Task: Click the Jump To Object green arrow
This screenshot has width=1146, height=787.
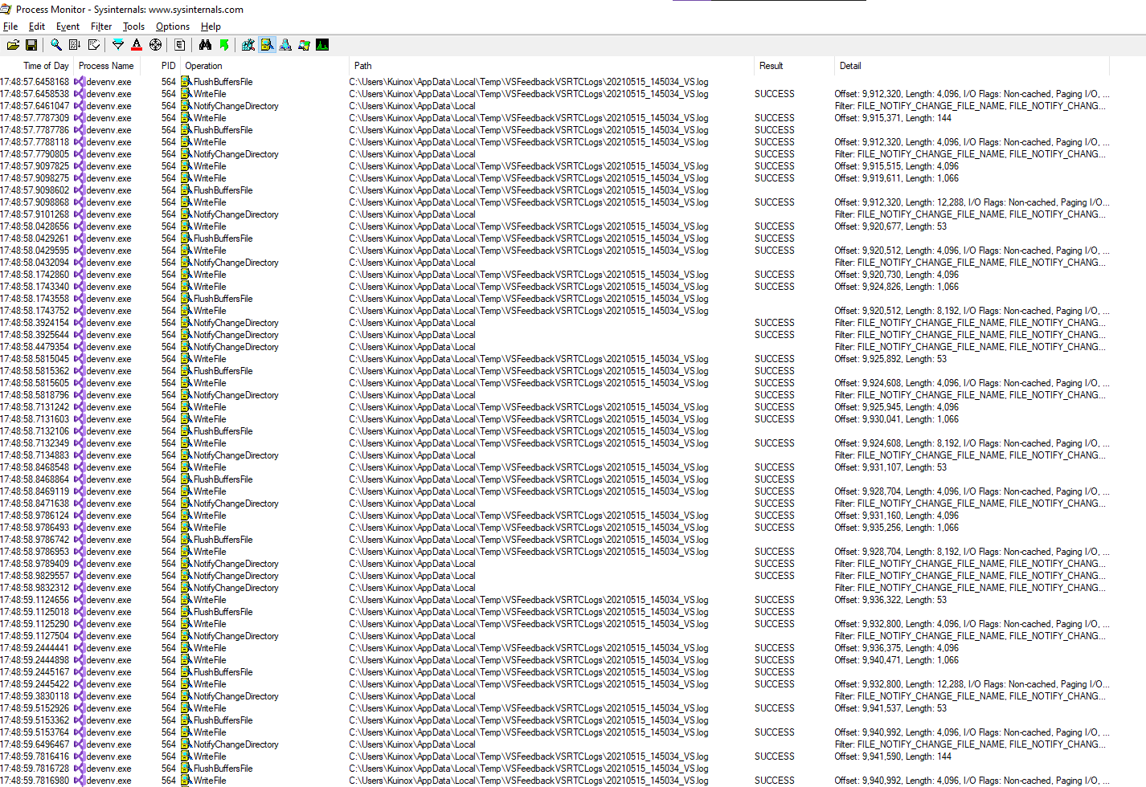Action: point(224,45)
